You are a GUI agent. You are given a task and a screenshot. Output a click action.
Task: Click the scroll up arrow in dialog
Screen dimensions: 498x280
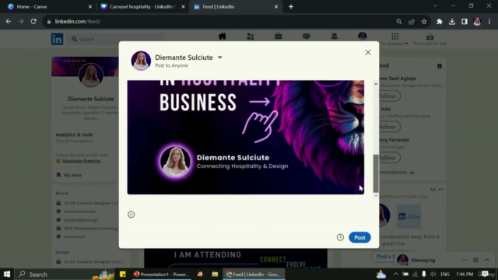(x=376, y=84)
